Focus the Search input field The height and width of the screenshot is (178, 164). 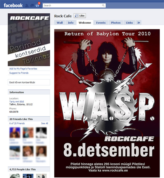coord(72,5)
